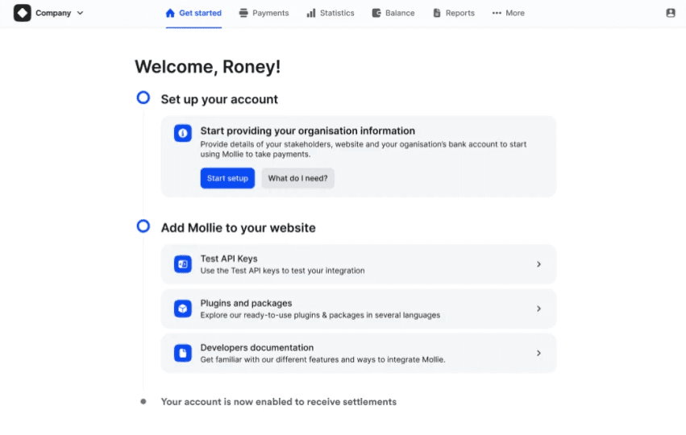This screenshot has height=435, width=686.
Task: Click the Mollie company logo icon
Action: 23,13
